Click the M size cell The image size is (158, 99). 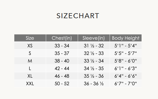coord(30,61)
